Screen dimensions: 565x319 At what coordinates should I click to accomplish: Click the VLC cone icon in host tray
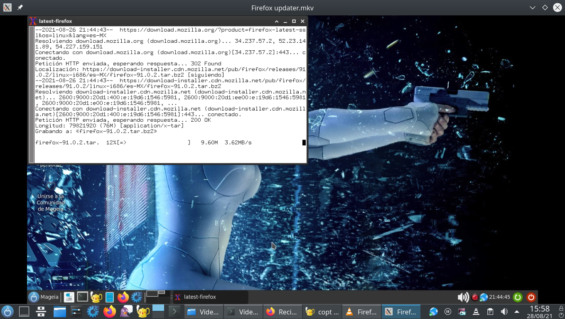point(476,312)
